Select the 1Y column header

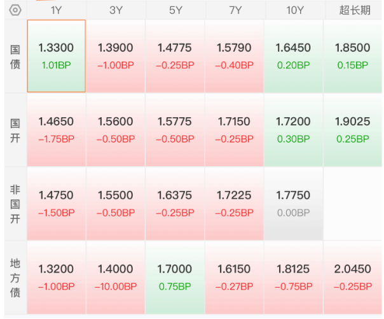(x=57, y=10)
